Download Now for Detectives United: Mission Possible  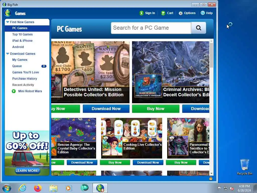pos(106,109)
